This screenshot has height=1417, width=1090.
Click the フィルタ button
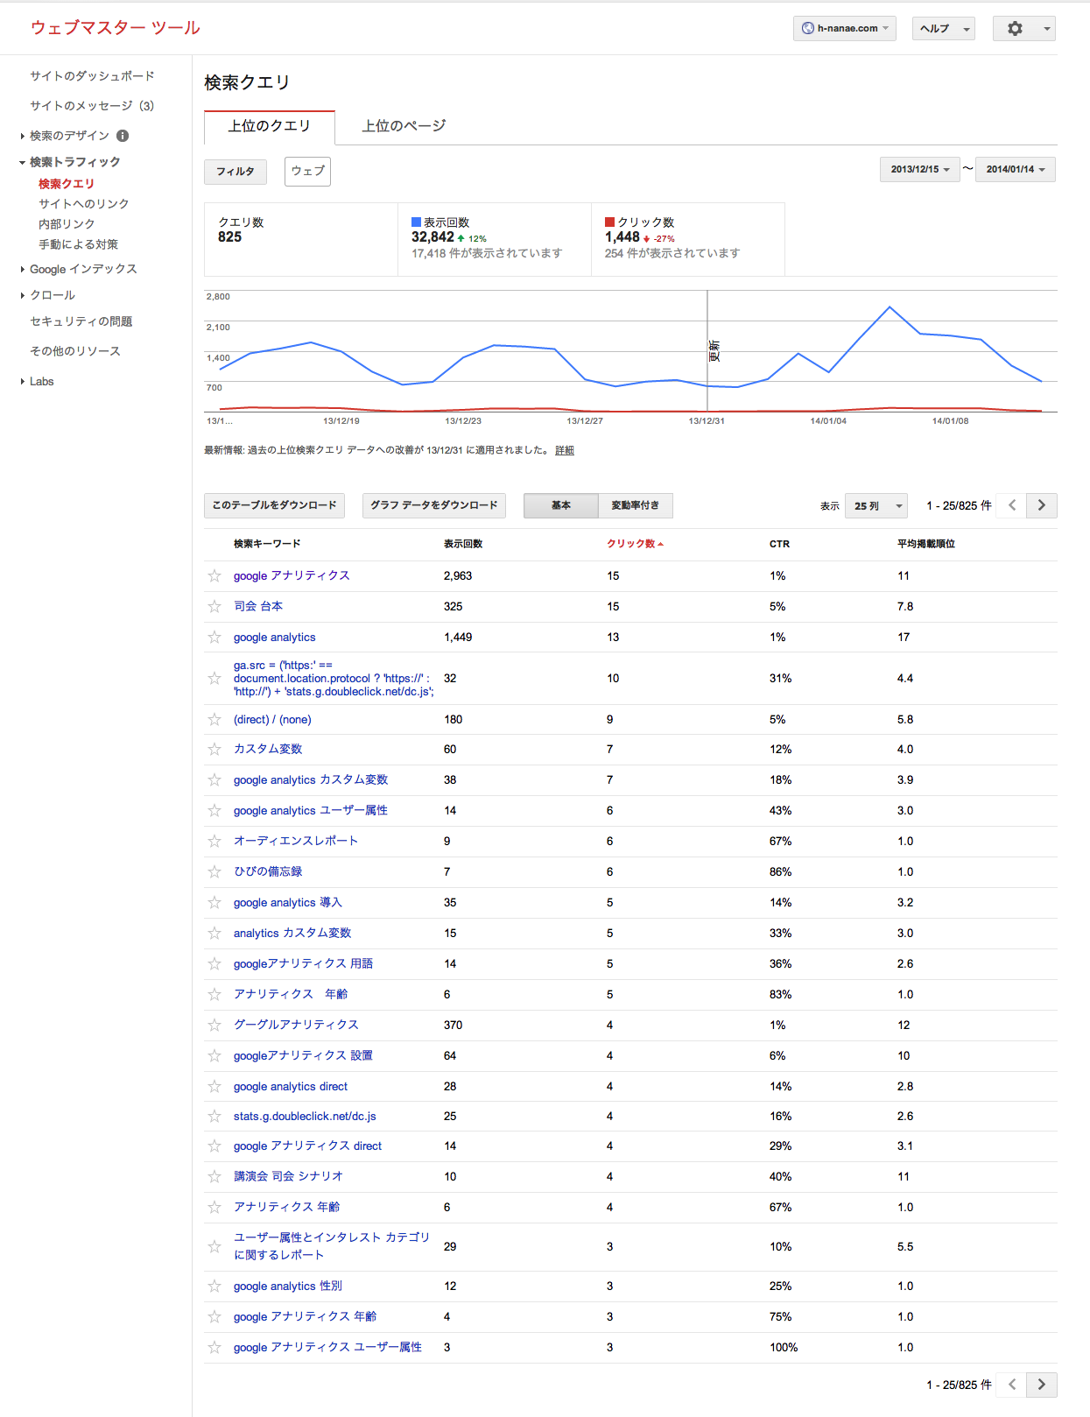[236, 172]
